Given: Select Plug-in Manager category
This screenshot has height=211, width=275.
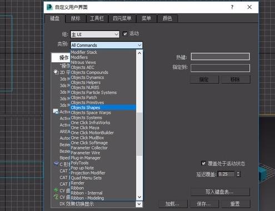Looking at the screenshot, I should pos(86,158).
